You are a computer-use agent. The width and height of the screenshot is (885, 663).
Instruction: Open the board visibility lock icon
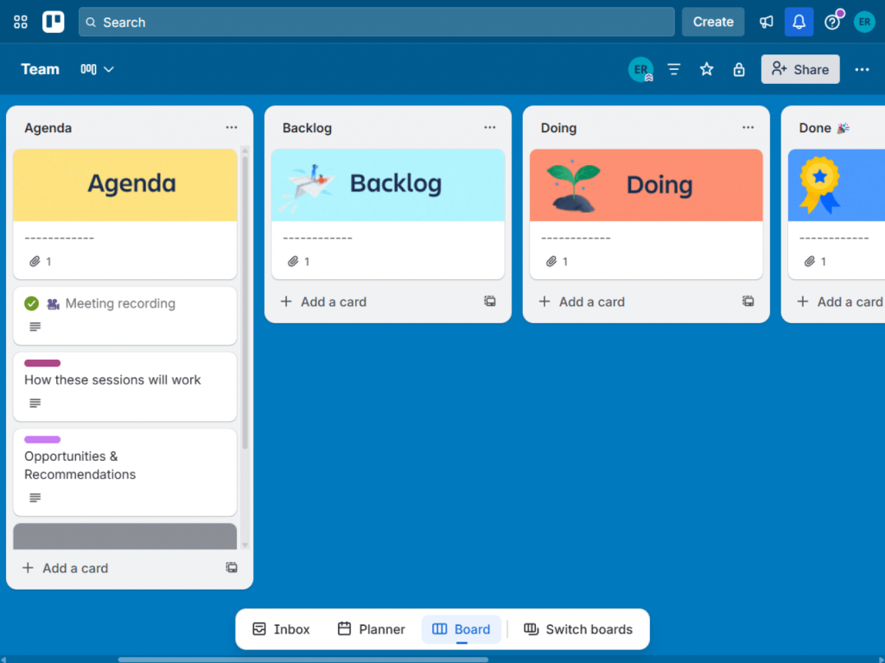pyautogui.click(x=739, y=69)
